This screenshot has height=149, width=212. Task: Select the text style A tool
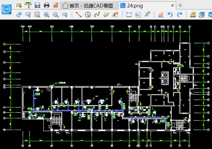[147, 15]
